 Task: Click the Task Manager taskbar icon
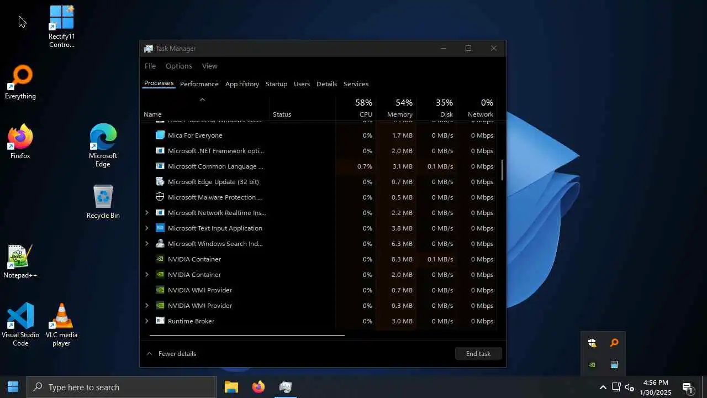click(286, 387)
